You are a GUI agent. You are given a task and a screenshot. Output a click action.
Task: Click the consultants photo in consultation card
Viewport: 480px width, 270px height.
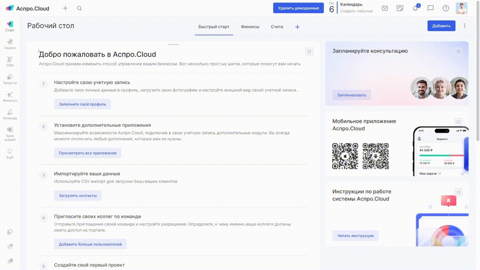(x=440, y=88)
